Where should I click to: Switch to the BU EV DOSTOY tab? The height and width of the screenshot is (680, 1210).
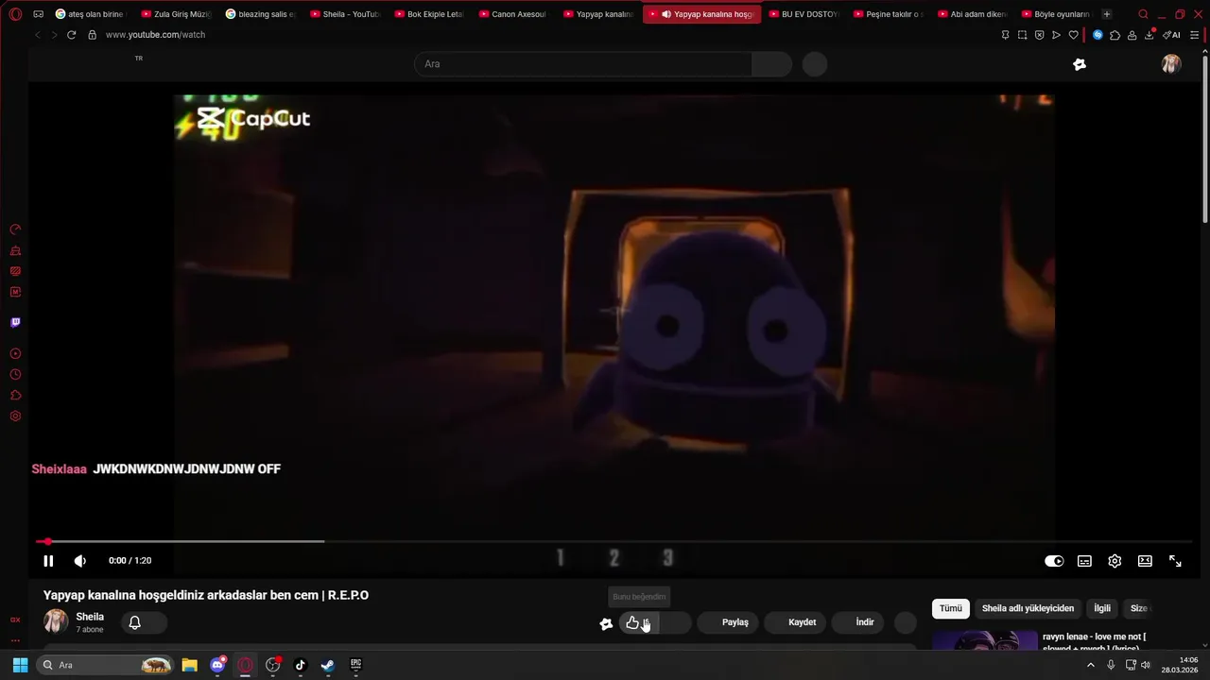803,14
